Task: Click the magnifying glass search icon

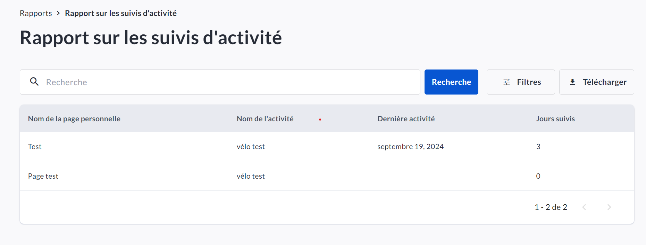Action: (x=34, y=82)
